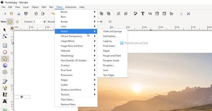The image size is (212, 111).
Task: Click the greyed Preferences icon in toolbar
Action: tap(181, 14)
